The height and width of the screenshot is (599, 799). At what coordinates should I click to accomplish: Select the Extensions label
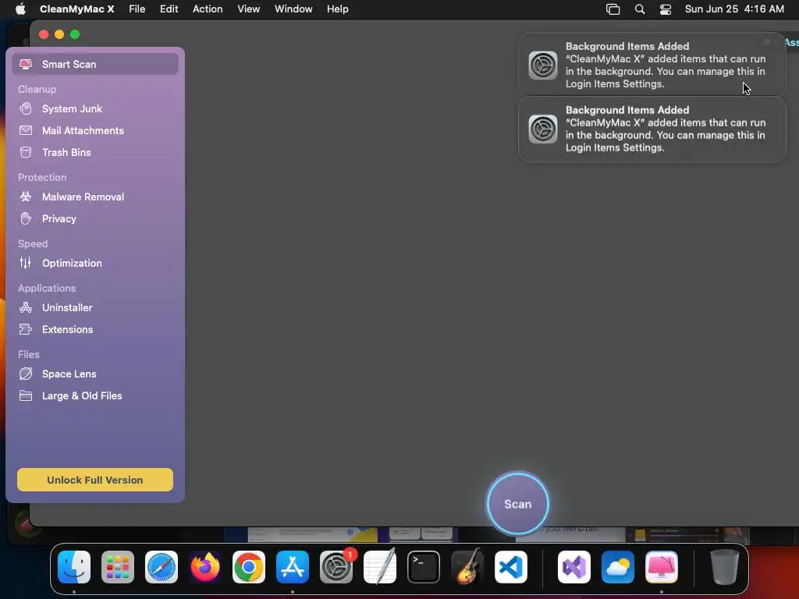[x=67, y=330]
